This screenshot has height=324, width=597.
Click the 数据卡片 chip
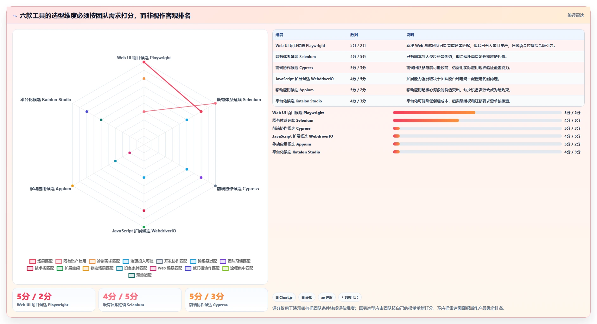(350, 297)
